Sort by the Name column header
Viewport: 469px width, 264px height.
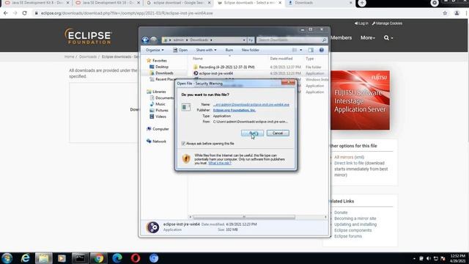198,59
